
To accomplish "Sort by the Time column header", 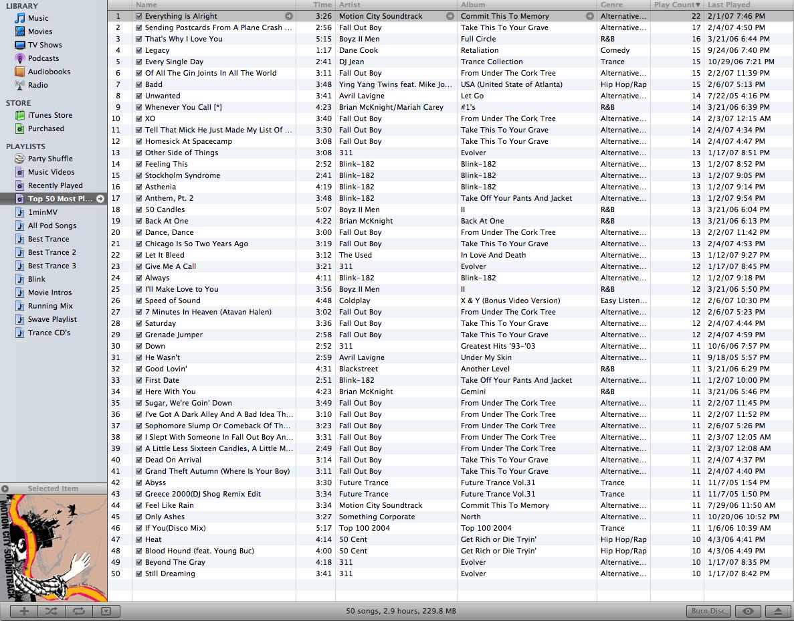I will point(316,5).
